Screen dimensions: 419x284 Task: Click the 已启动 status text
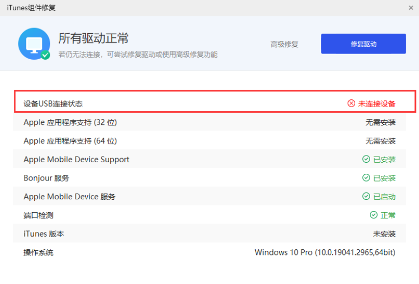click(384, 197)
